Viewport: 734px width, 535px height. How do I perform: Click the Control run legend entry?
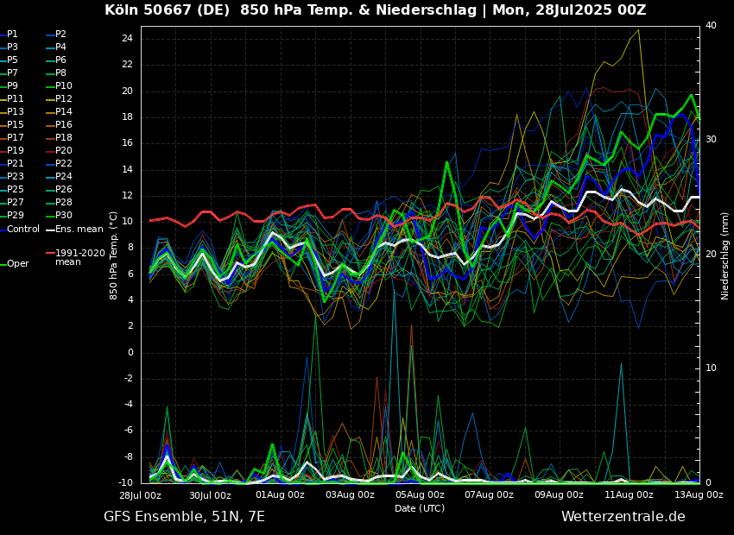point(23,230)
